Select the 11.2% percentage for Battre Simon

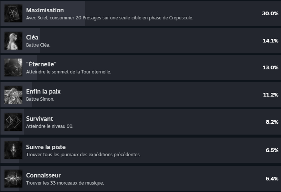pyautogui.click(x=271, y=95)
